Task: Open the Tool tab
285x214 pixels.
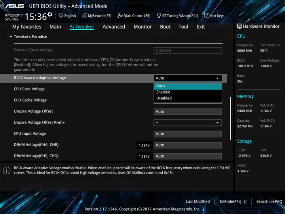Action: [183, 27]
